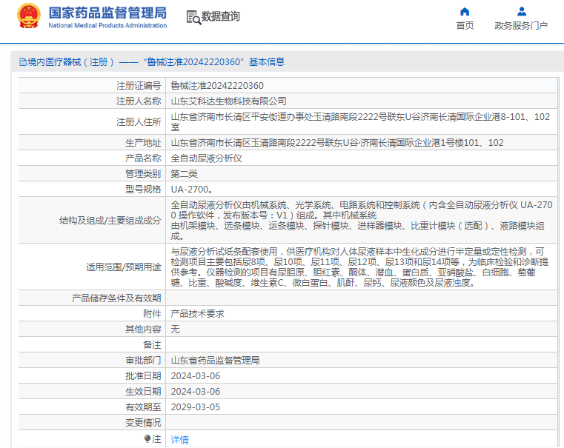This screenshot has width=564, height=448.
Task: Open the 数据查询 search icon
Action: (x=193, y=17)
